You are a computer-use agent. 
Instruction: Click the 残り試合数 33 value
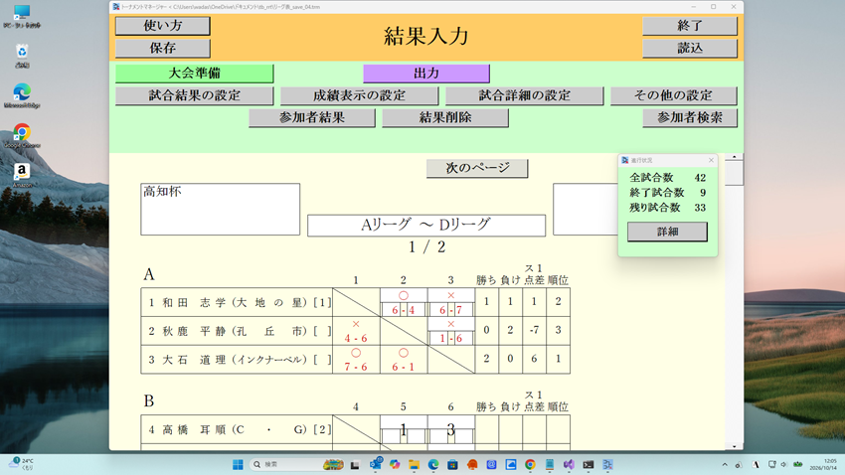click(700, 208)
